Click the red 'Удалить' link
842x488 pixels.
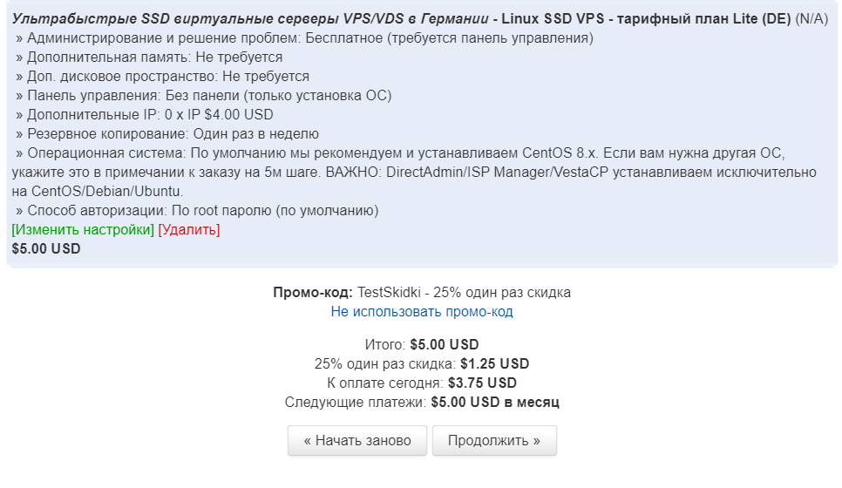pos(189,230)
